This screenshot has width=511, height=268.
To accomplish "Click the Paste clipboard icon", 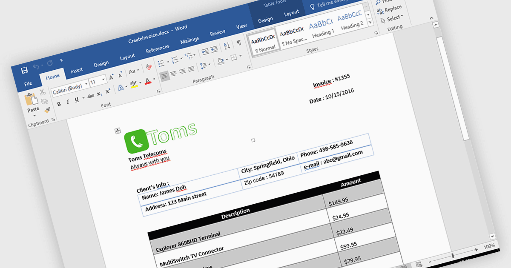I will (x=31, y=99).
